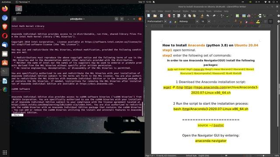Image resolution: width=280 pixels, height=157 pixels.
Task: Open the Format menu in Writer
Action: [177, 11]
